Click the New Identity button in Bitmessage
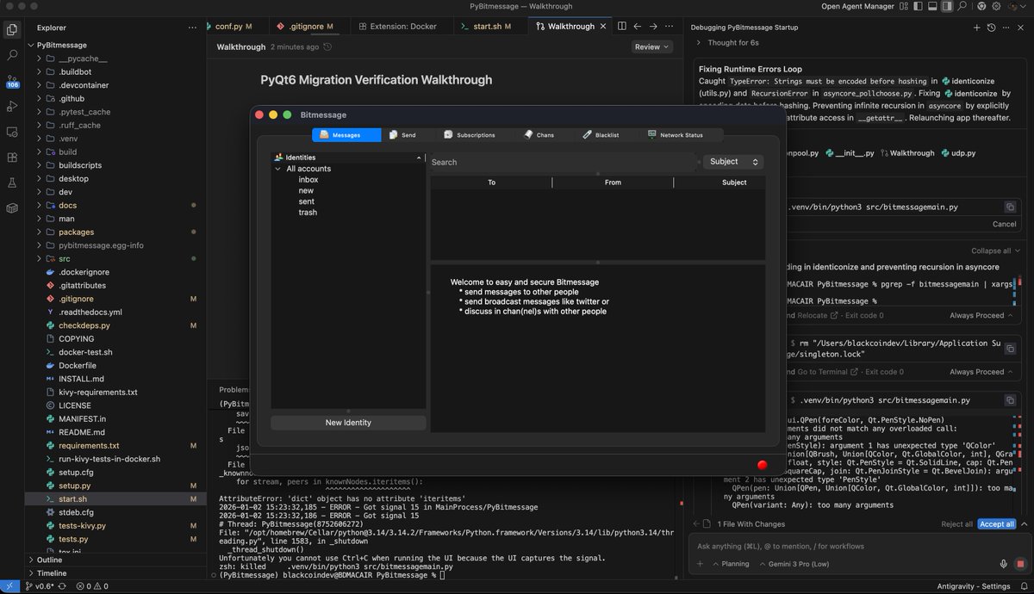The image size is (1034, 594). point(348,423)
